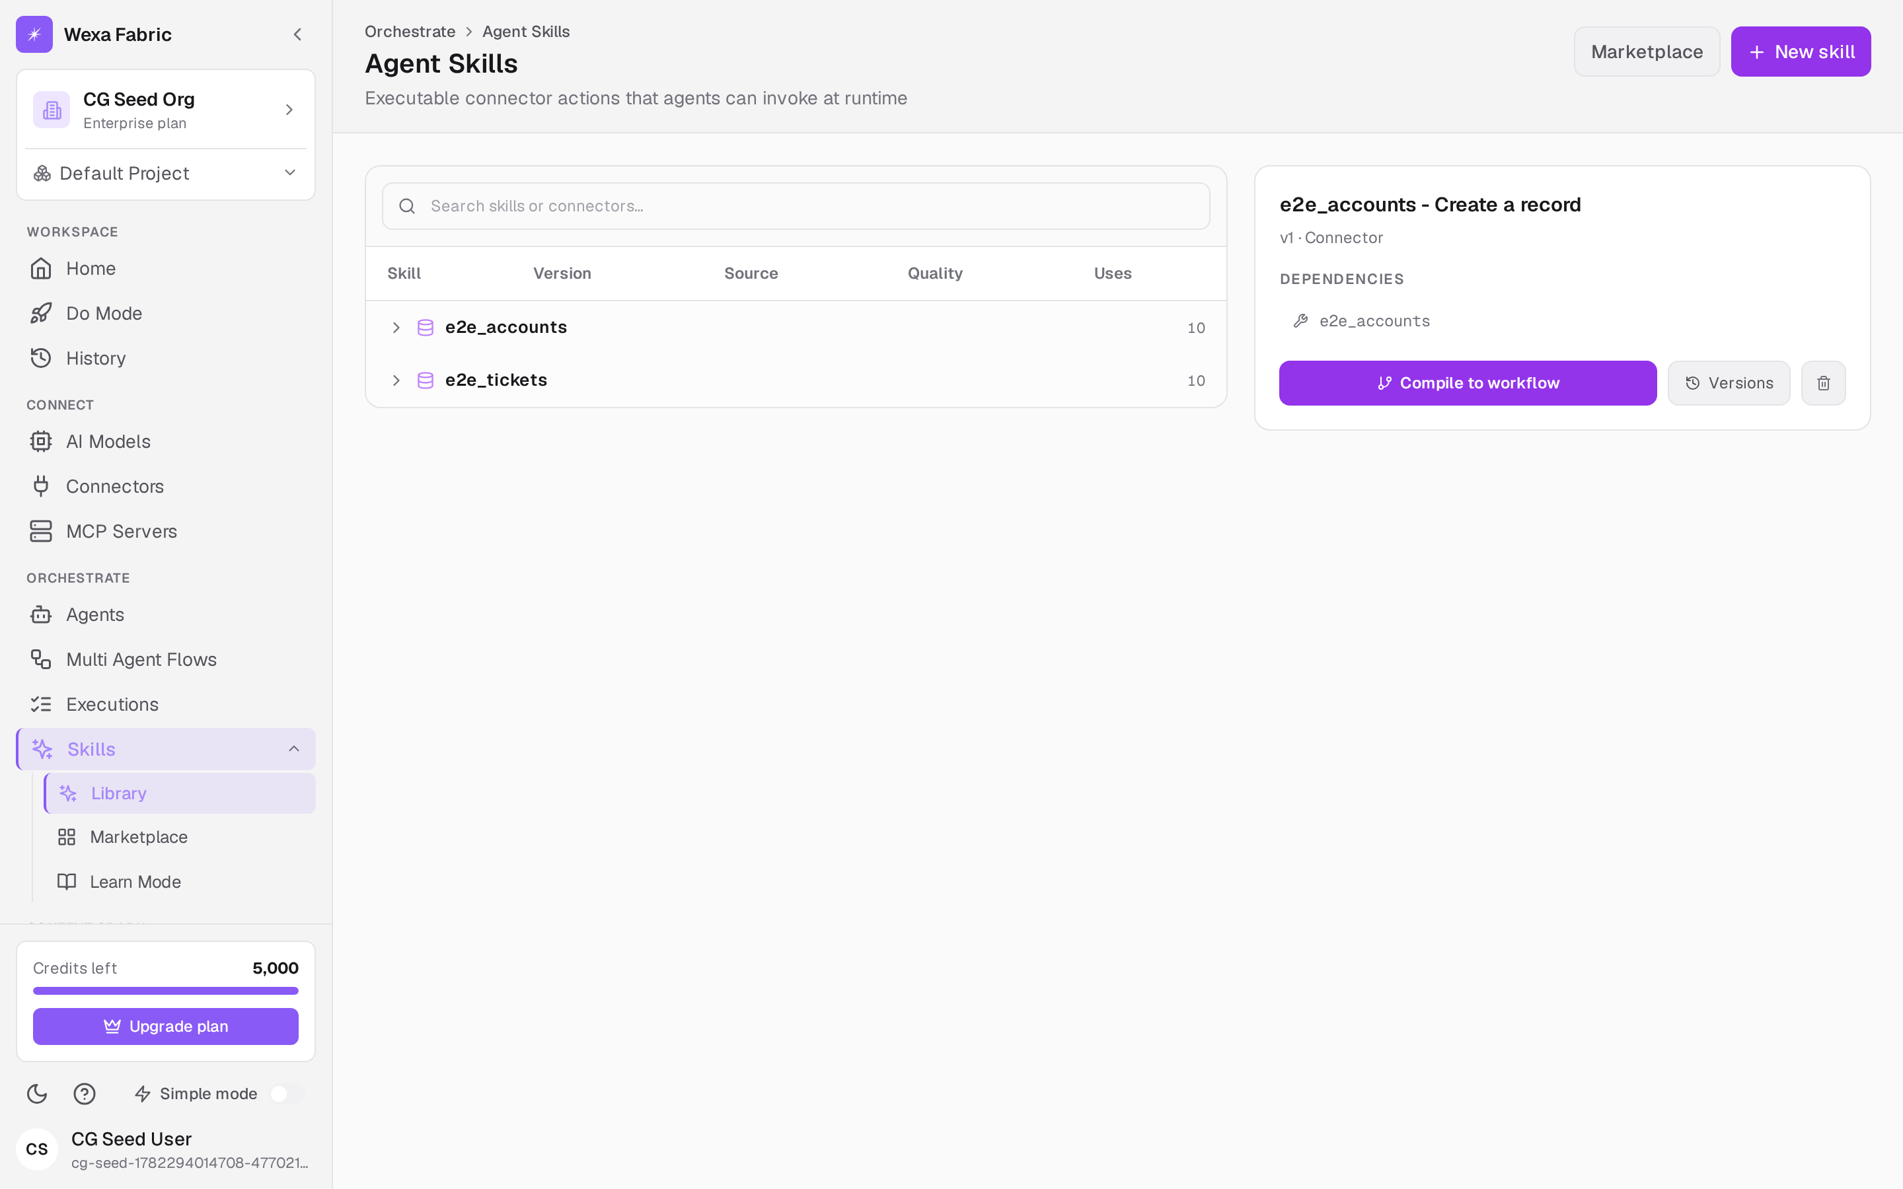Screen dimensions: 1903x1189
Task: Click the CG Seed Org building icon
Action: tap(52, 109)
